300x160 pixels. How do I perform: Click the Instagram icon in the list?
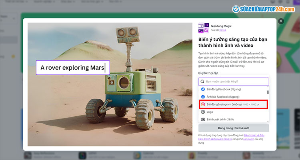click(x=203, y=104)
